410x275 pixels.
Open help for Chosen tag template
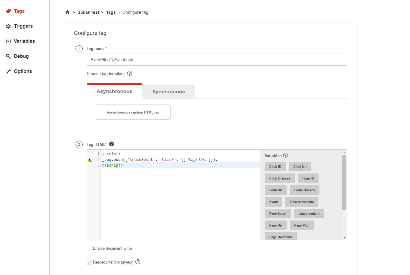click(129, 73)
